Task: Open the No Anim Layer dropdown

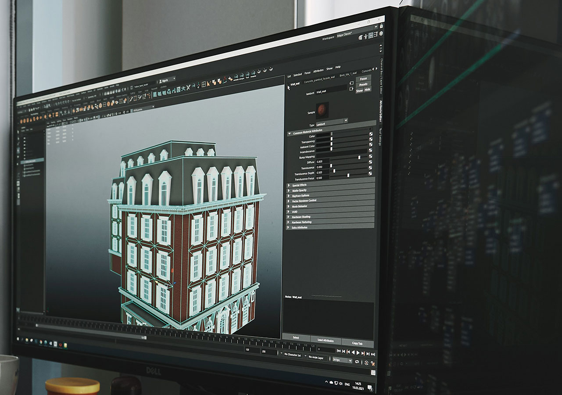Action: [x=316, y=357]
